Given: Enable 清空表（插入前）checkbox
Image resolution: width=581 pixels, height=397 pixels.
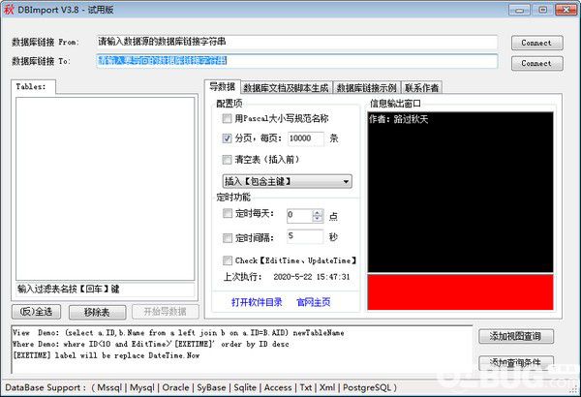Looking at the screenshot, I should click(x=227, y=160).
